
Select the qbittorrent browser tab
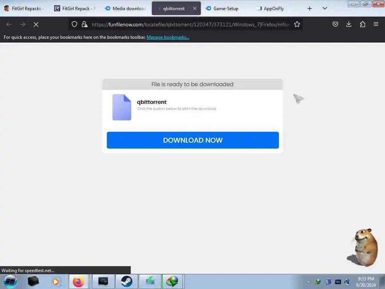(x=174, y=9)
